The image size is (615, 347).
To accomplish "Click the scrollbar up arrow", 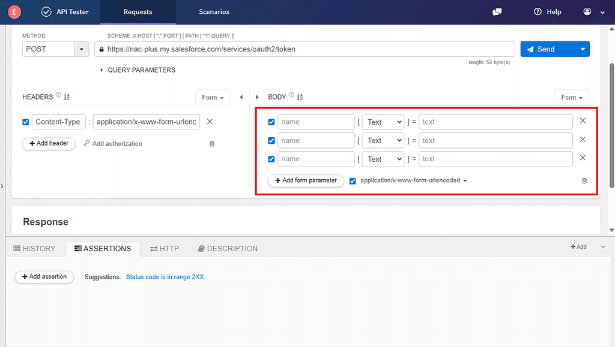I will coord(612,29).
